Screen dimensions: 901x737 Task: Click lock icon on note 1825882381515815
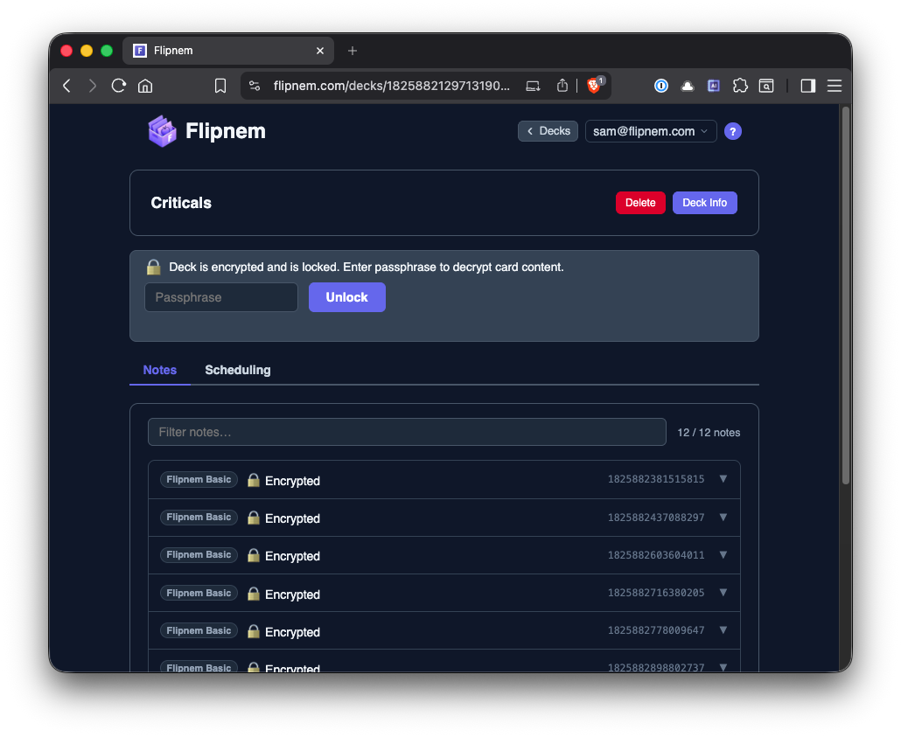point(254,480)
